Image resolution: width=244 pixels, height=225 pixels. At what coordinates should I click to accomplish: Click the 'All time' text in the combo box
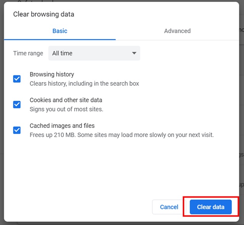coord(62,53)
